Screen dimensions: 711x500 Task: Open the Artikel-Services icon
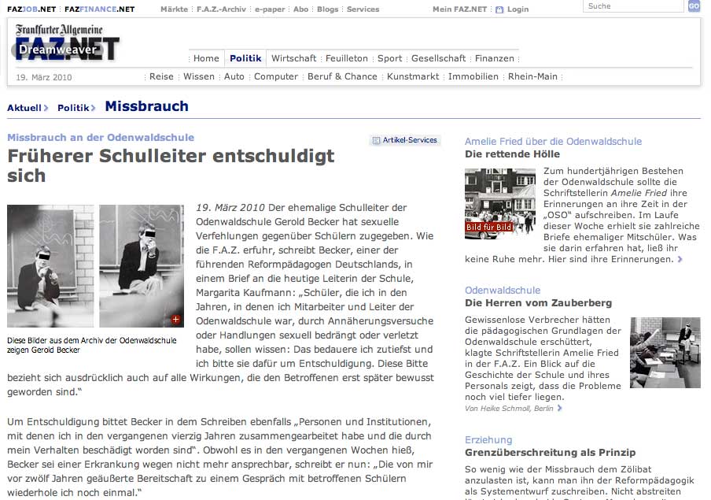pyautogui.click(x=377, y=141)
